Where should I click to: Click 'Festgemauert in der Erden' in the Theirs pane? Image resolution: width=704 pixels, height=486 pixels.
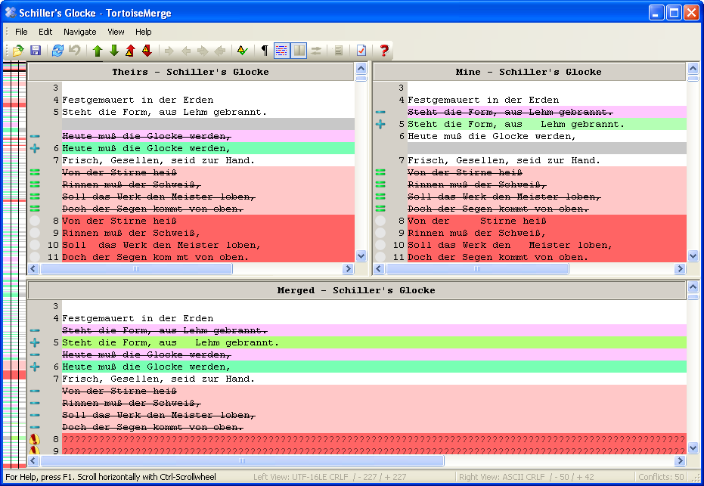[138, 100]
